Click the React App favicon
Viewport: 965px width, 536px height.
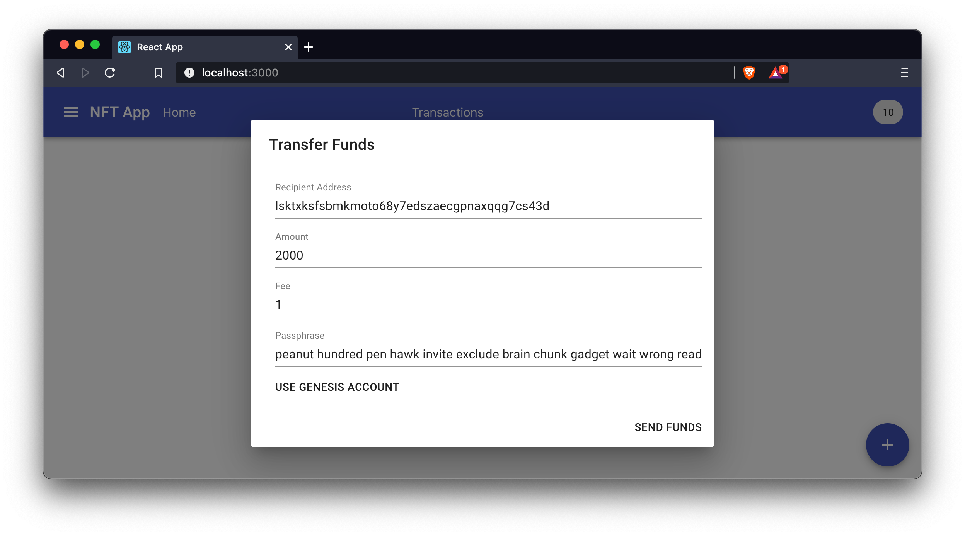(x=124, y=47)
